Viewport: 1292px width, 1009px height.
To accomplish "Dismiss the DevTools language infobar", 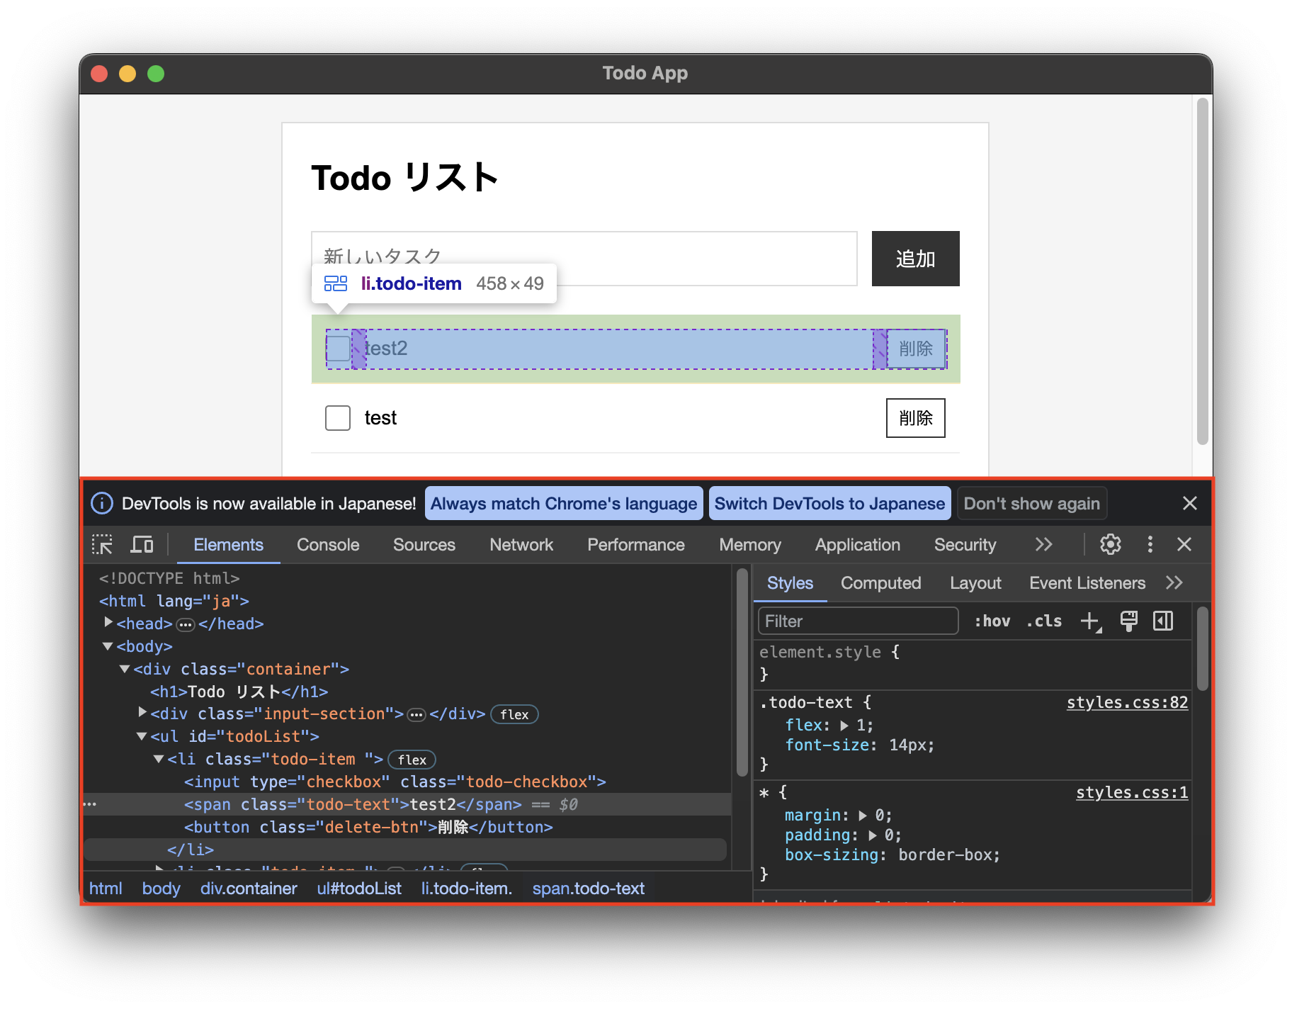I will click(1189, 504).
